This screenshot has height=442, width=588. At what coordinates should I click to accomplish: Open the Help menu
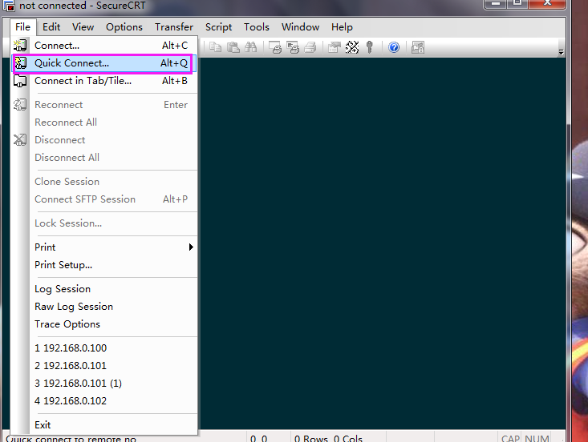[342, 27]
